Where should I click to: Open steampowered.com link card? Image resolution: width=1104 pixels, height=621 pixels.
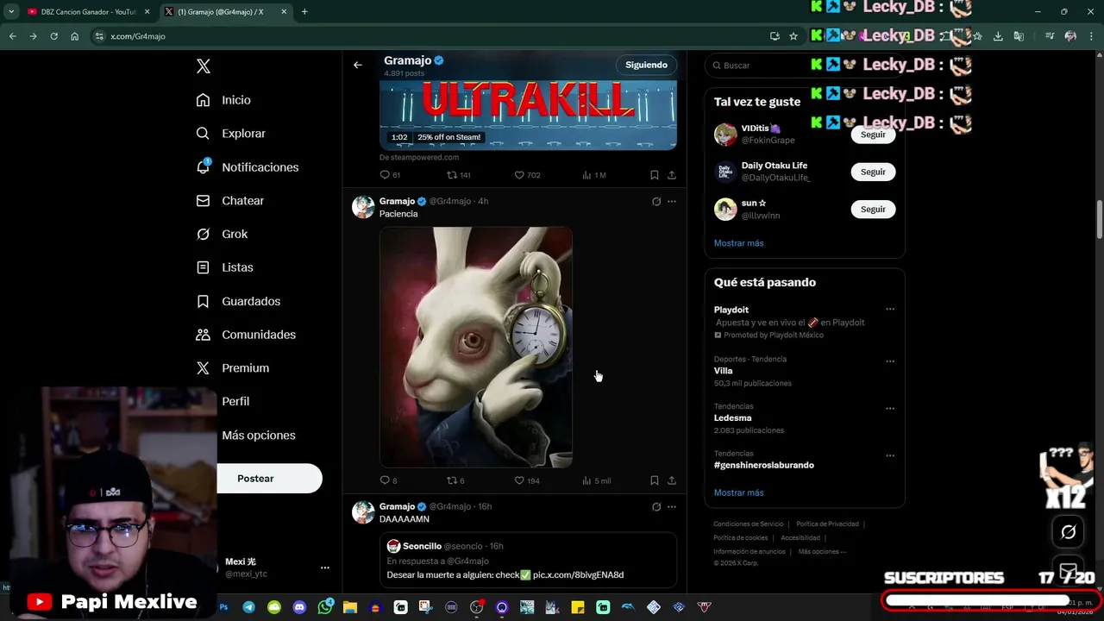(x=528, y=116)
